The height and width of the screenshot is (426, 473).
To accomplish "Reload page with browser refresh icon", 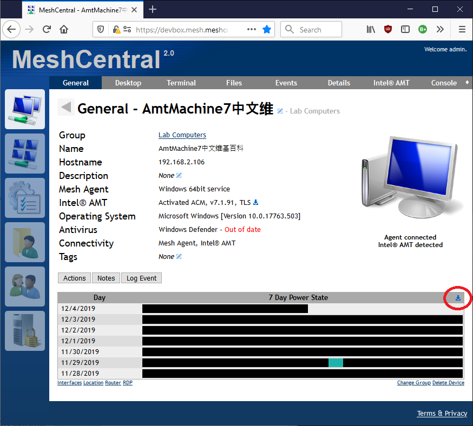I will 47,29.
